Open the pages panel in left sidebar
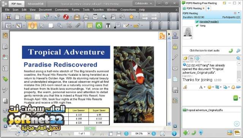 point(5,46)
